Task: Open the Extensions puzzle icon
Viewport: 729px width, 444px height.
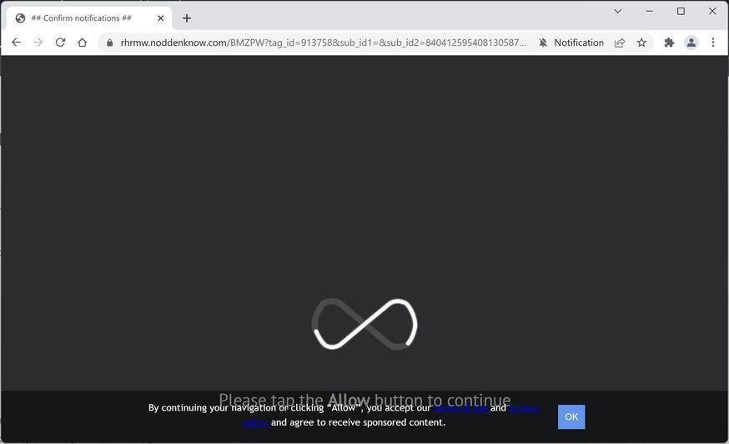Action: coord(669,43)
